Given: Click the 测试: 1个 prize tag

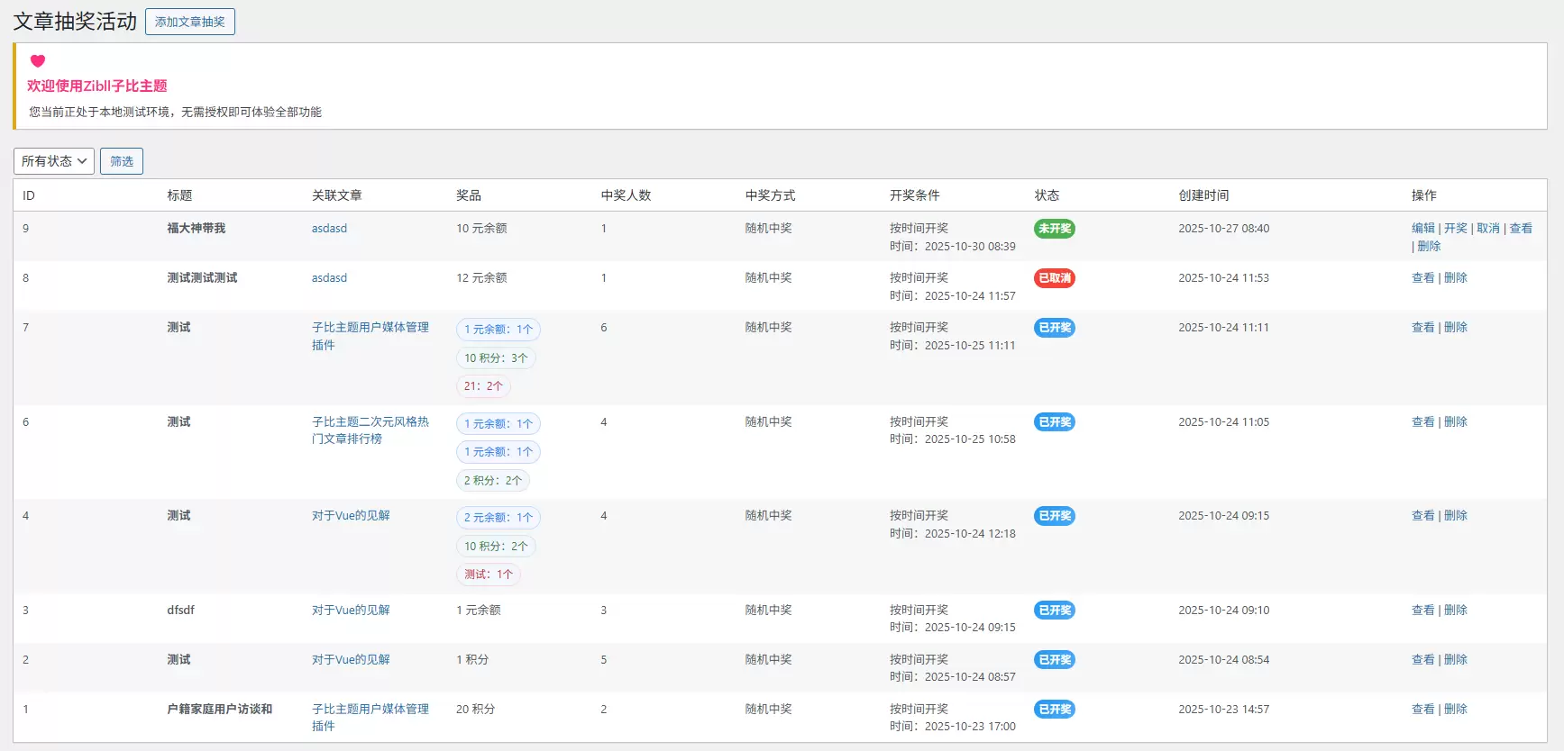Looking at the screenshot, I should coord(488,575).
